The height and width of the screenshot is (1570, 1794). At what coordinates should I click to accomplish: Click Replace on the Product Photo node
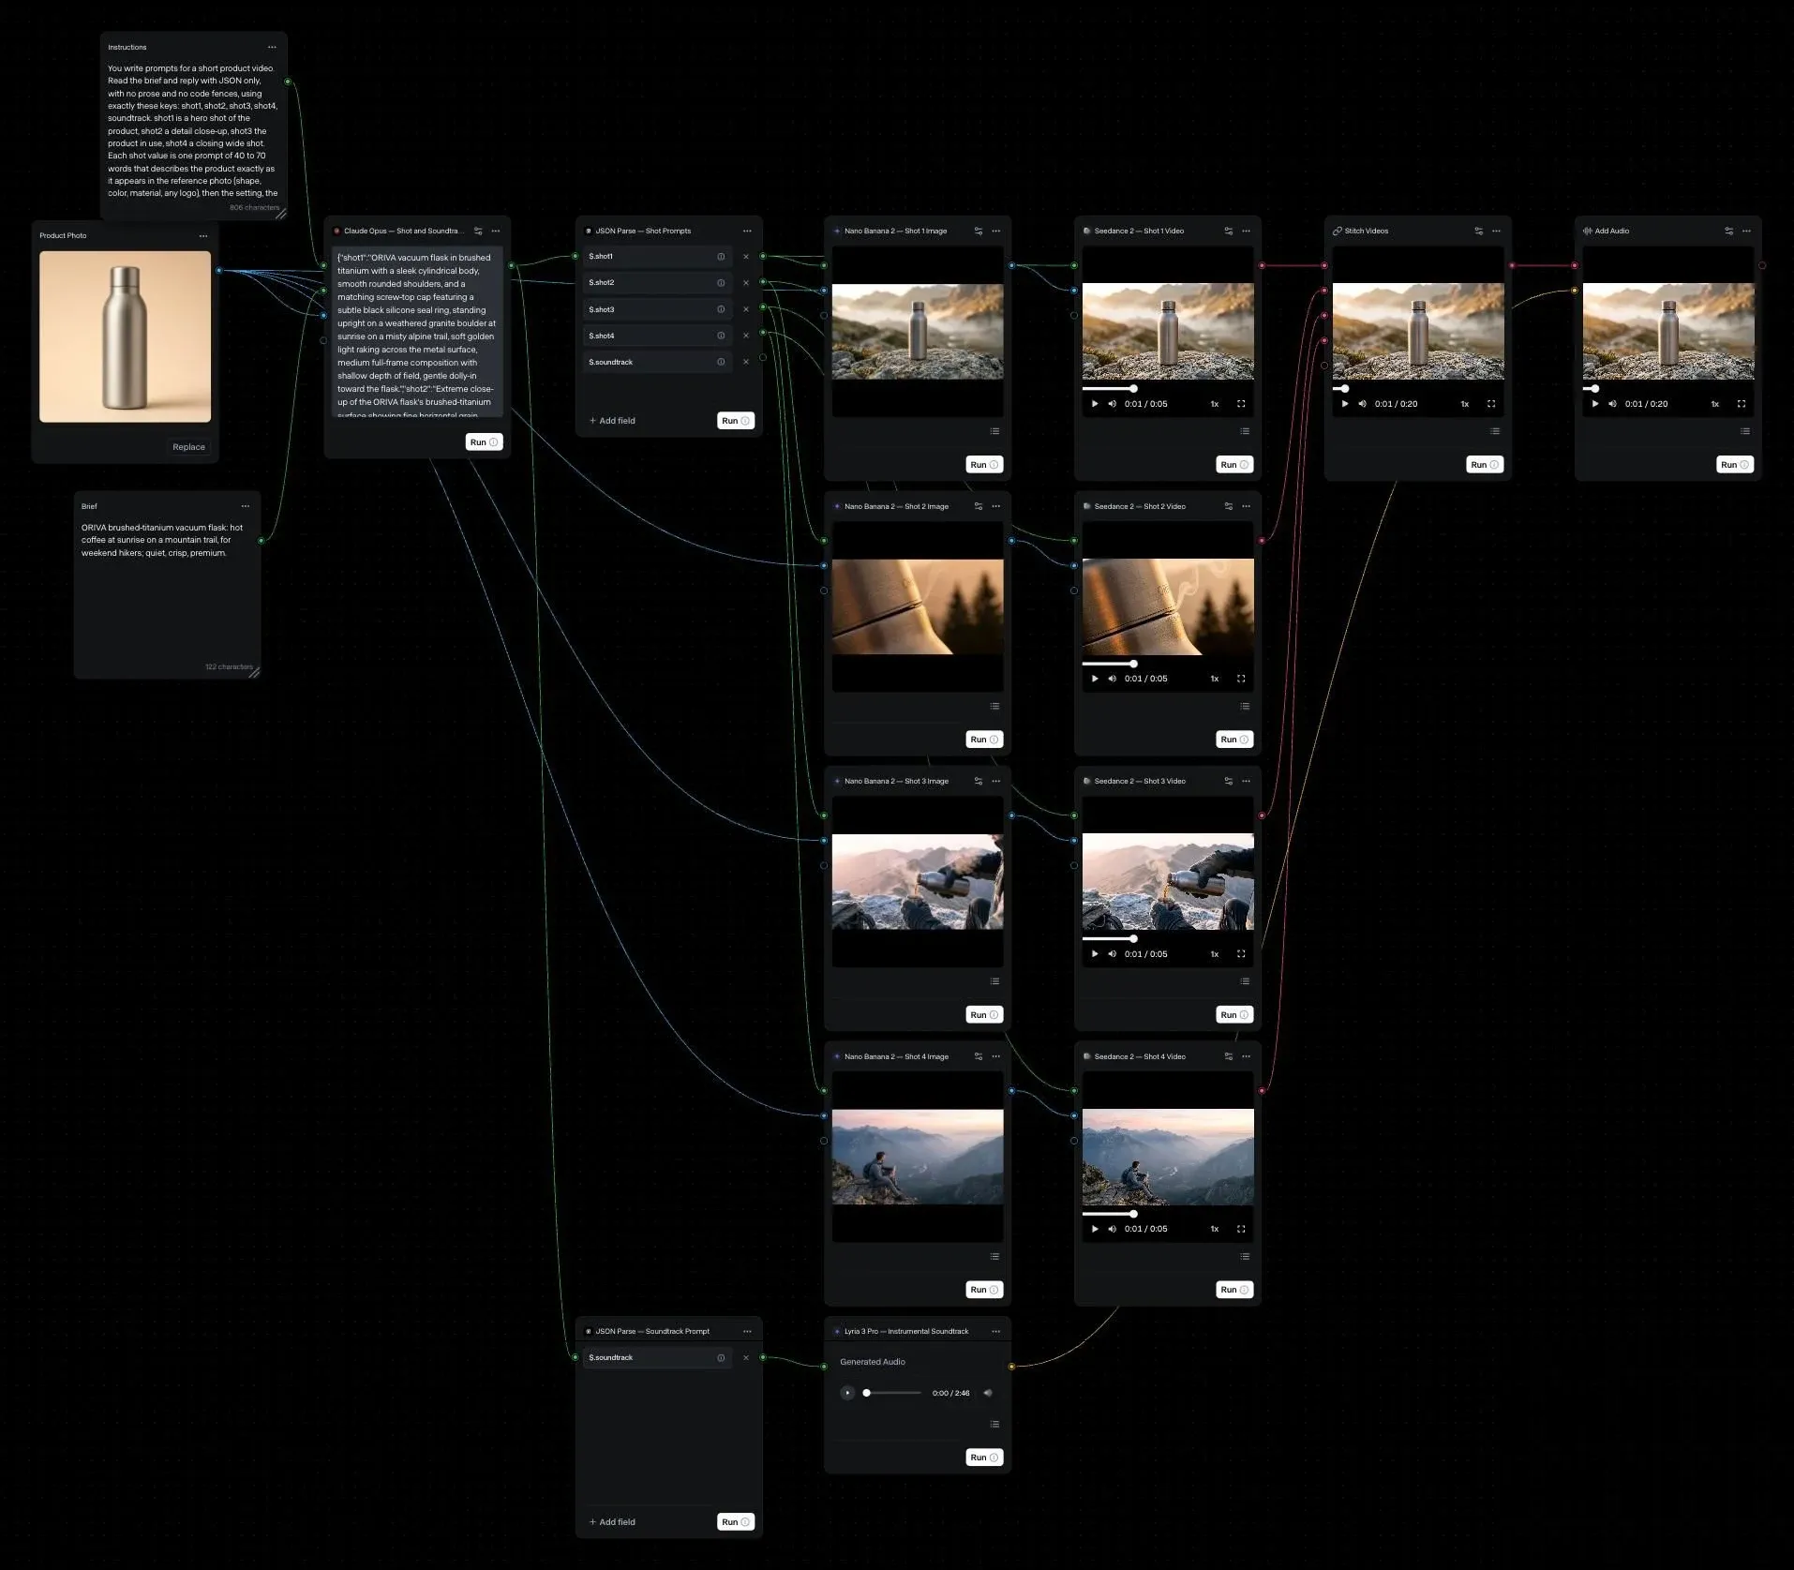[x=188, y=447]
